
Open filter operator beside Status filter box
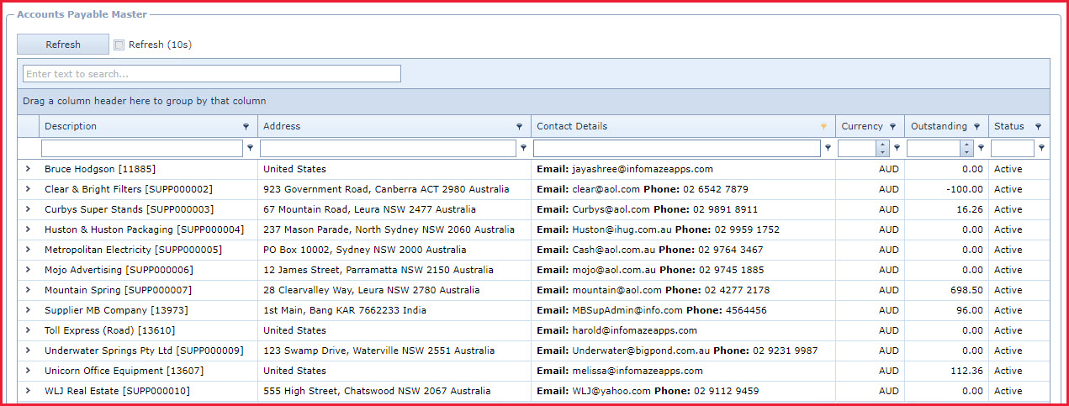(1042, 148)
